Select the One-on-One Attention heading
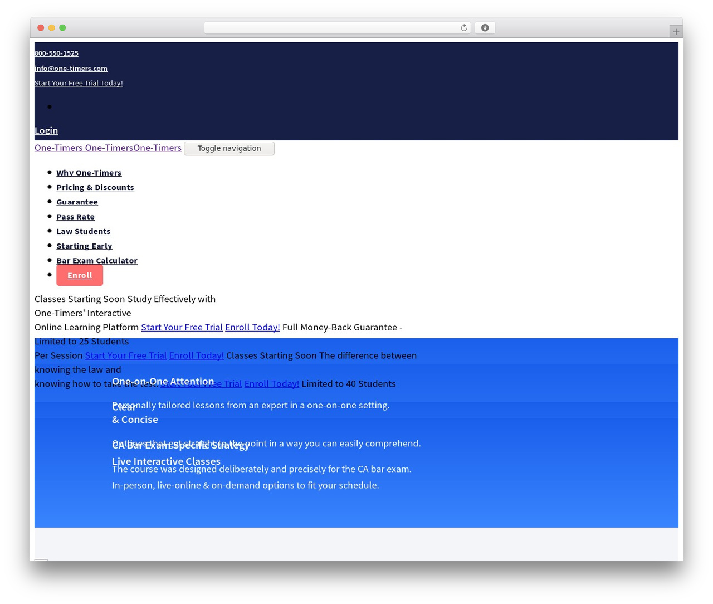Image resolution: width=713 pixels, height=604 pixels. click(x=163, y=381)
